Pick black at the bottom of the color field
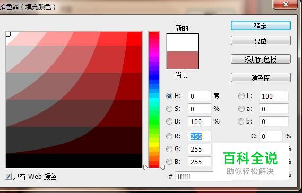Viewport: 302px width, 193px height. [x=74, y=161]
